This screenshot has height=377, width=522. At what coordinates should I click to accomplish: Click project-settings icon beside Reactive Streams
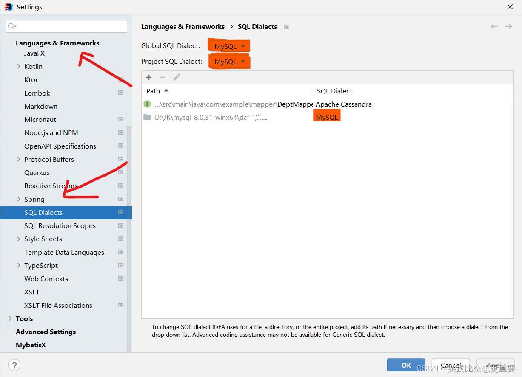click(x=121, y=186)
